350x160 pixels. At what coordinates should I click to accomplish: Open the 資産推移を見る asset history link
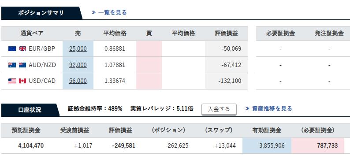point(272,109)
